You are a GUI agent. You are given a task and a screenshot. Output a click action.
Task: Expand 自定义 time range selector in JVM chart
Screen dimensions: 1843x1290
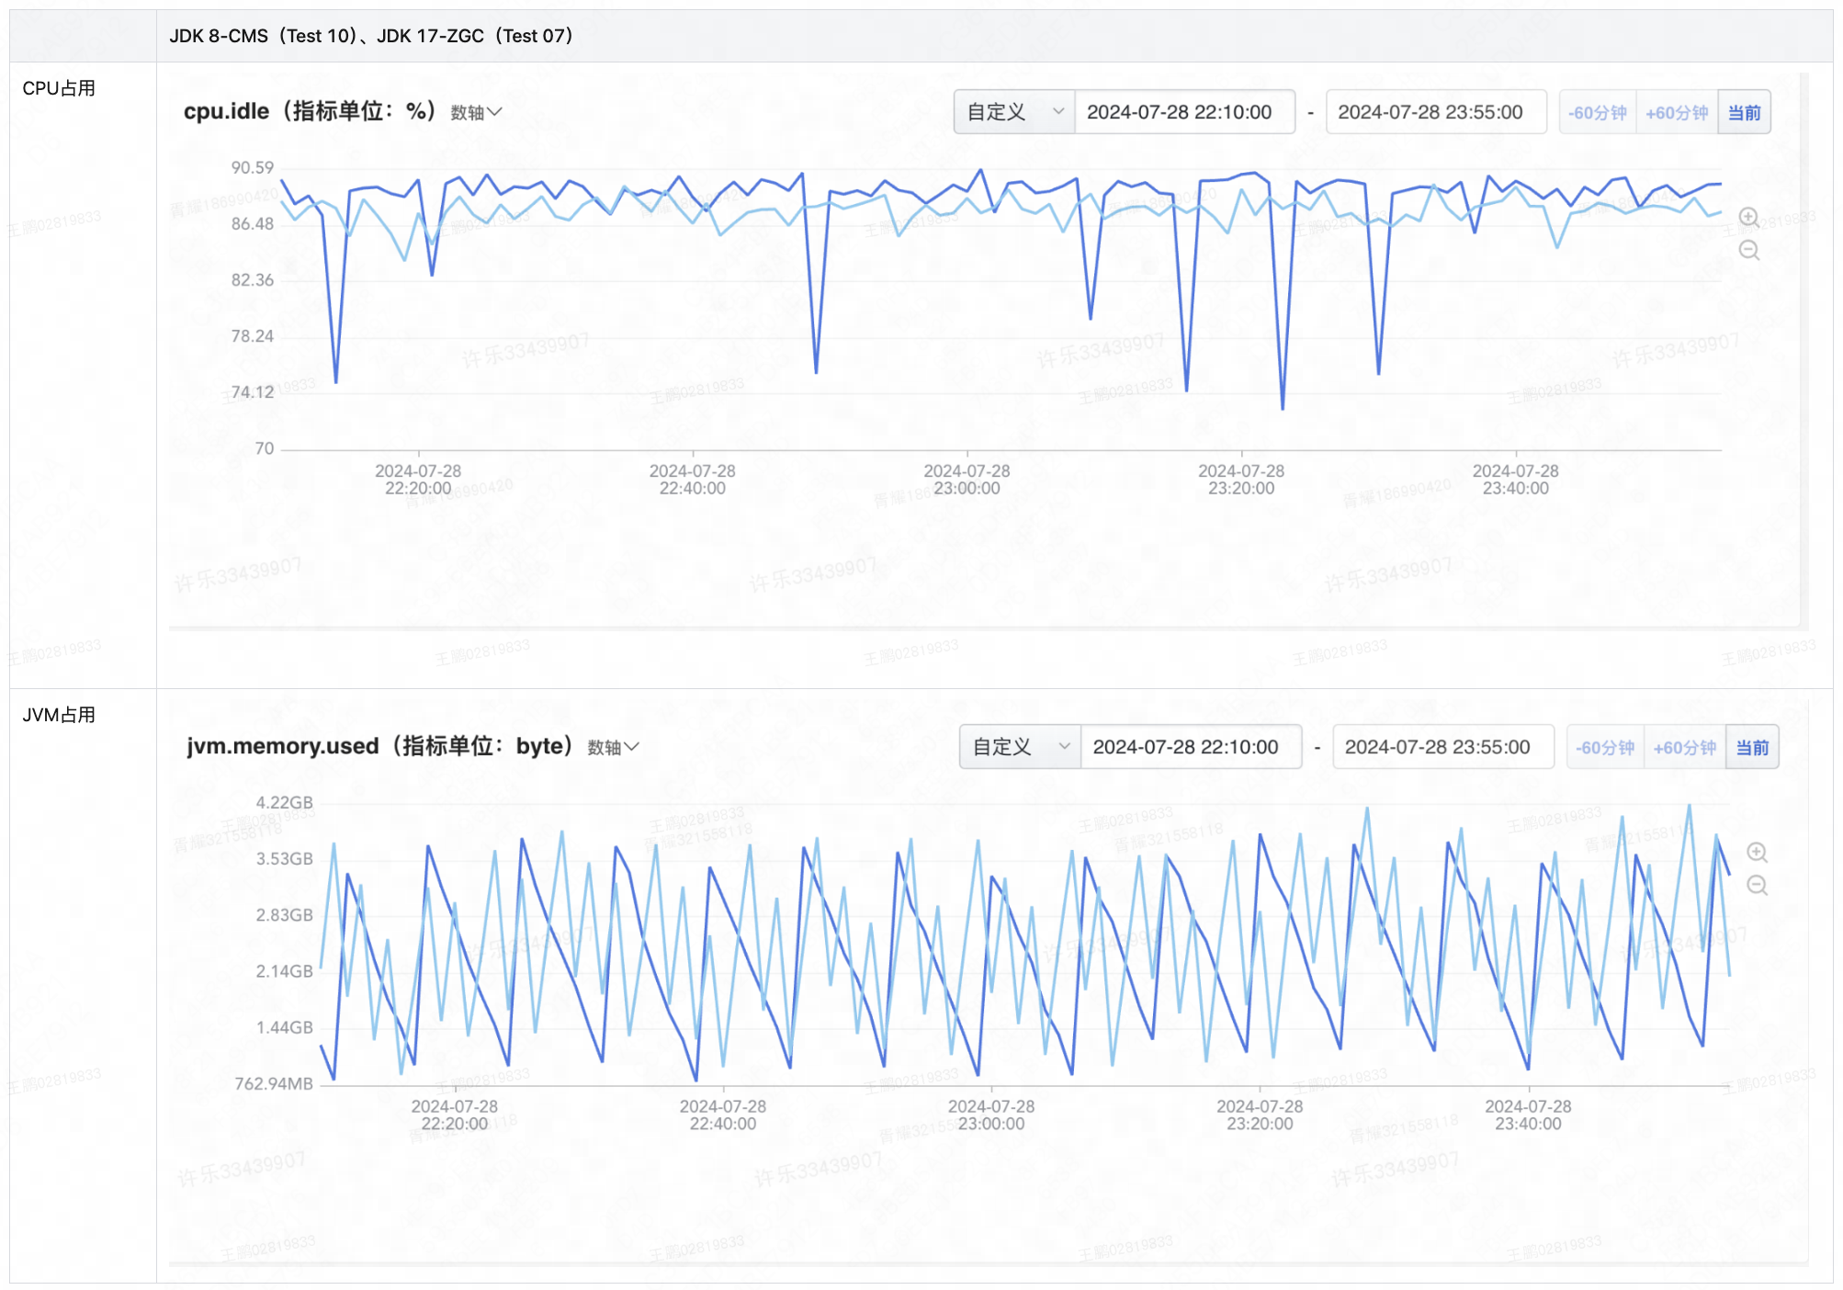[x=1020, y=747]
